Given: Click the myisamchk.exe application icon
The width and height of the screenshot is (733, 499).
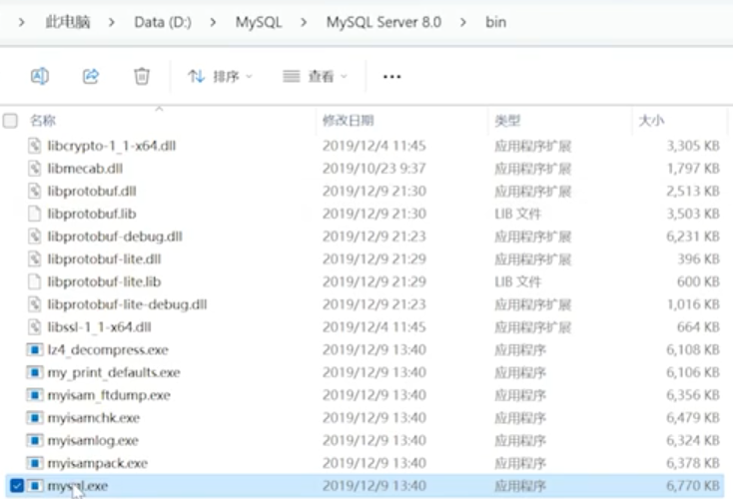Looking at the screenshot, I should [35, 418].
